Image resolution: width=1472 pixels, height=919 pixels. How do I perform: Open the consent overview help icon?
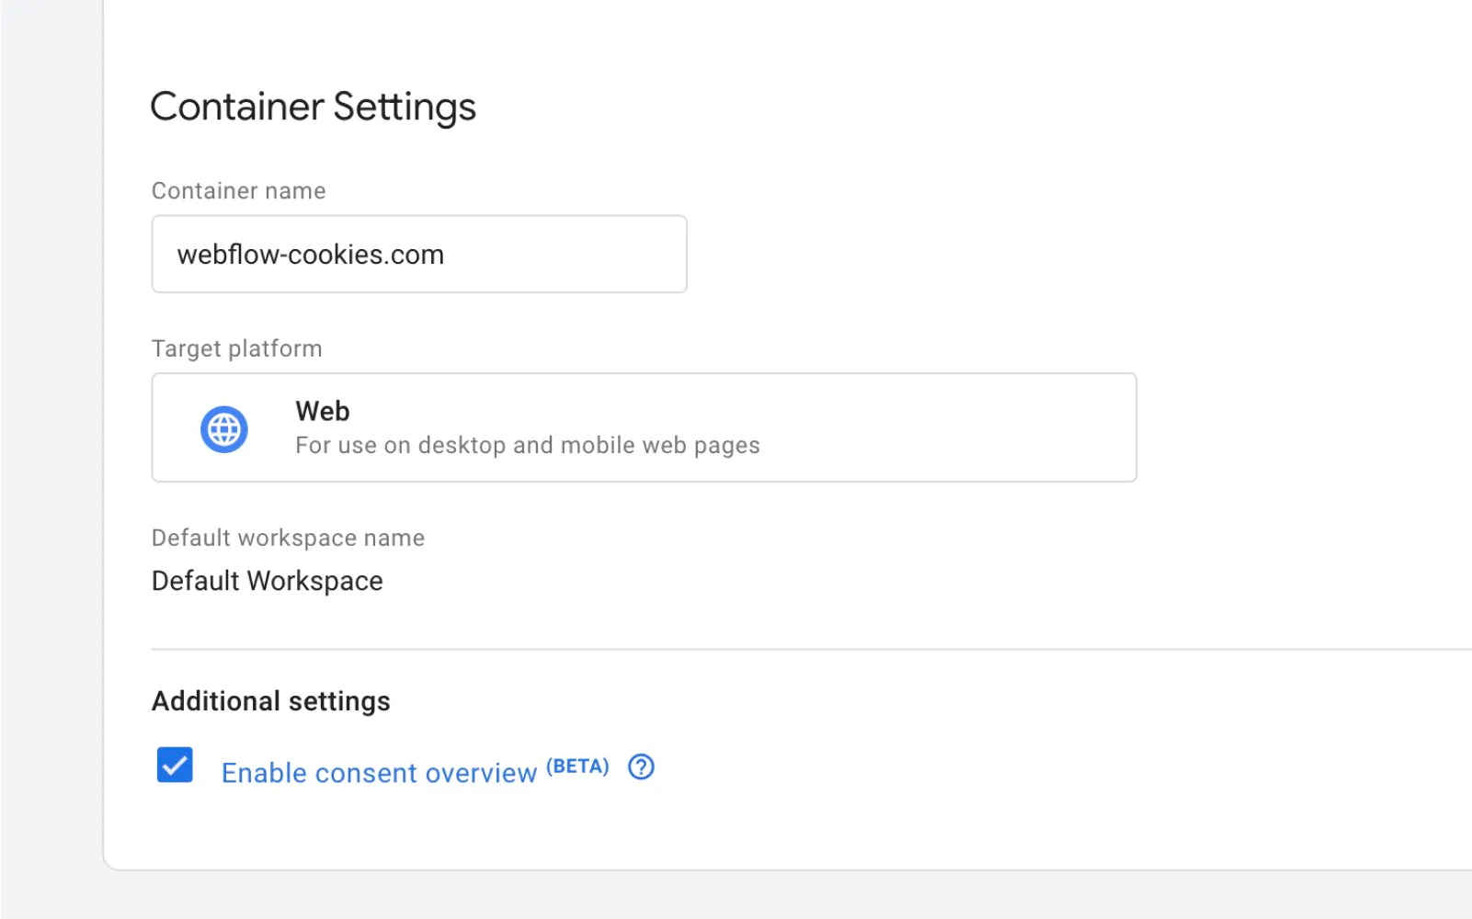coord(641,766)
